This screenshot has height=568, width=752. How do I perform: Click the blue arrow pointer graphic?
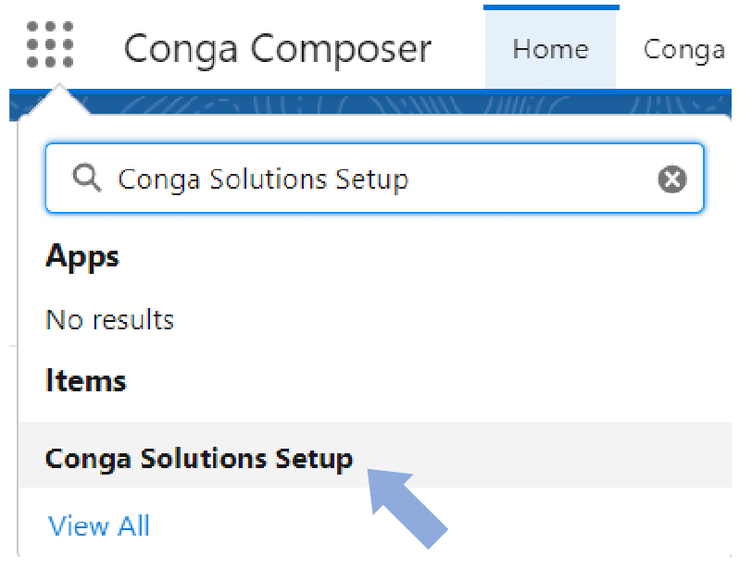(407, 505)
